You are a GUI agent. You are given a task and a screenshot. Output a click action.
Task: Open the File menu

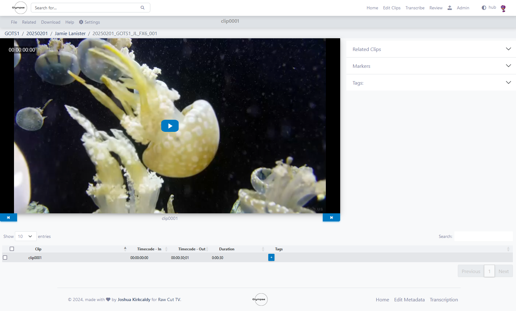click(14, 22)
